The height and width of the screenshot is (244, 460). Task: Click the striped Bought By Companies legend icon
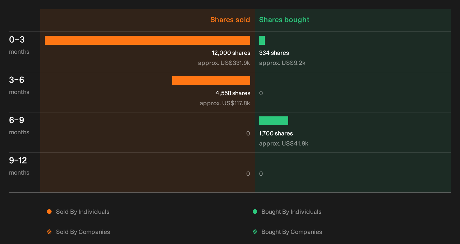[x=255, y=232]
